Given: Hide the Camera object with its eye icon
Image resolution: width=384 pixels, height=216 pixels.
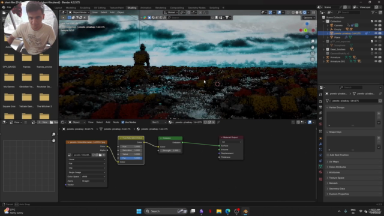Looking at the screenshot, I should (376, 25).
